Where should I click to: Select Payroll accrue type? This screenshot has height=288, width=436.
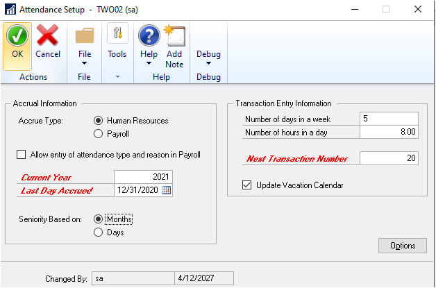(x=98, y=134)
